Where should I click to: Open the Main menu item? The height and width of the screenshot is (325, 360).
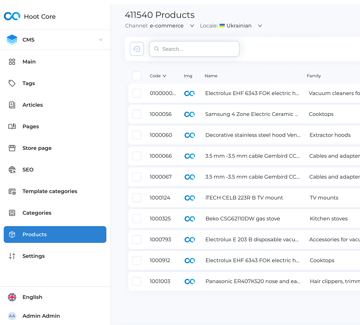[55, 62]
